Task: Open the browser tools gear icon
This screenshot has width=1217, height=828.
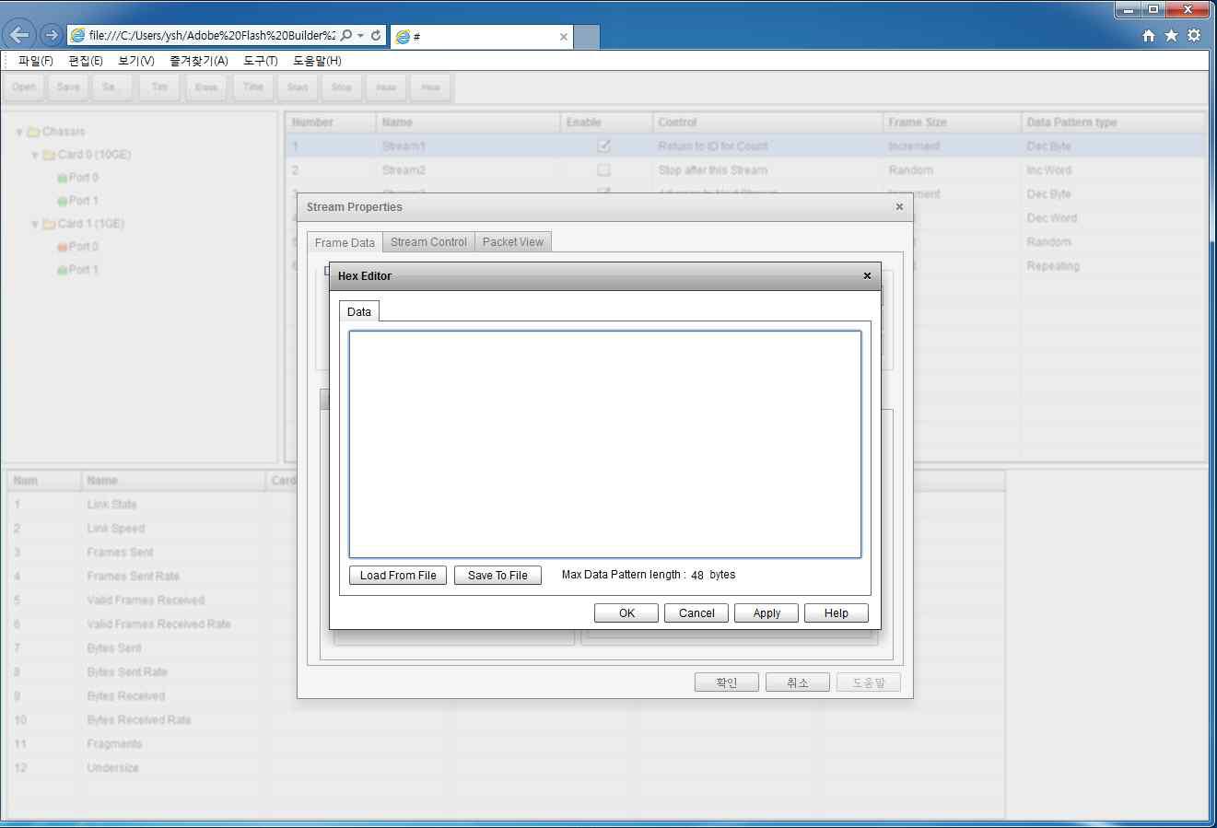Action: click(x=1194, y=35)
